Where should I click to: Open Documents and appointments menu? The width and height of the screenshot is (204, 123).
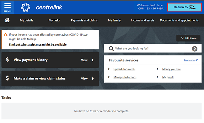coord(179,20)
